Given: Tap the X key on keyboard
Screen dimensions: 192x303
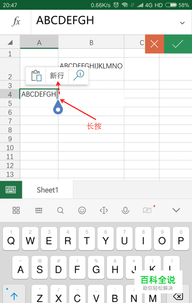Looking at the screenshot, I should point(58,294).
